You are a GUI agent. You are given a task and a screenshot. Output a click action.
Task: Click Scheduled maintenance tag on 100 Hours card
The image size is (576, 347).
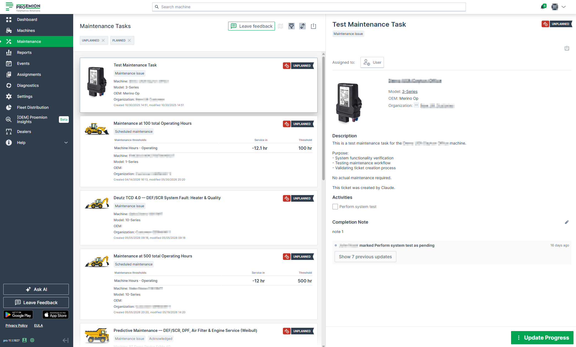click(x=134, y=132)
